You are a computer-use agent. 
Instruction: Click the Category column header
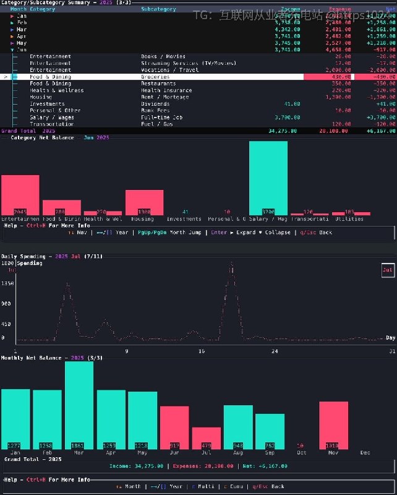[42, 9]
